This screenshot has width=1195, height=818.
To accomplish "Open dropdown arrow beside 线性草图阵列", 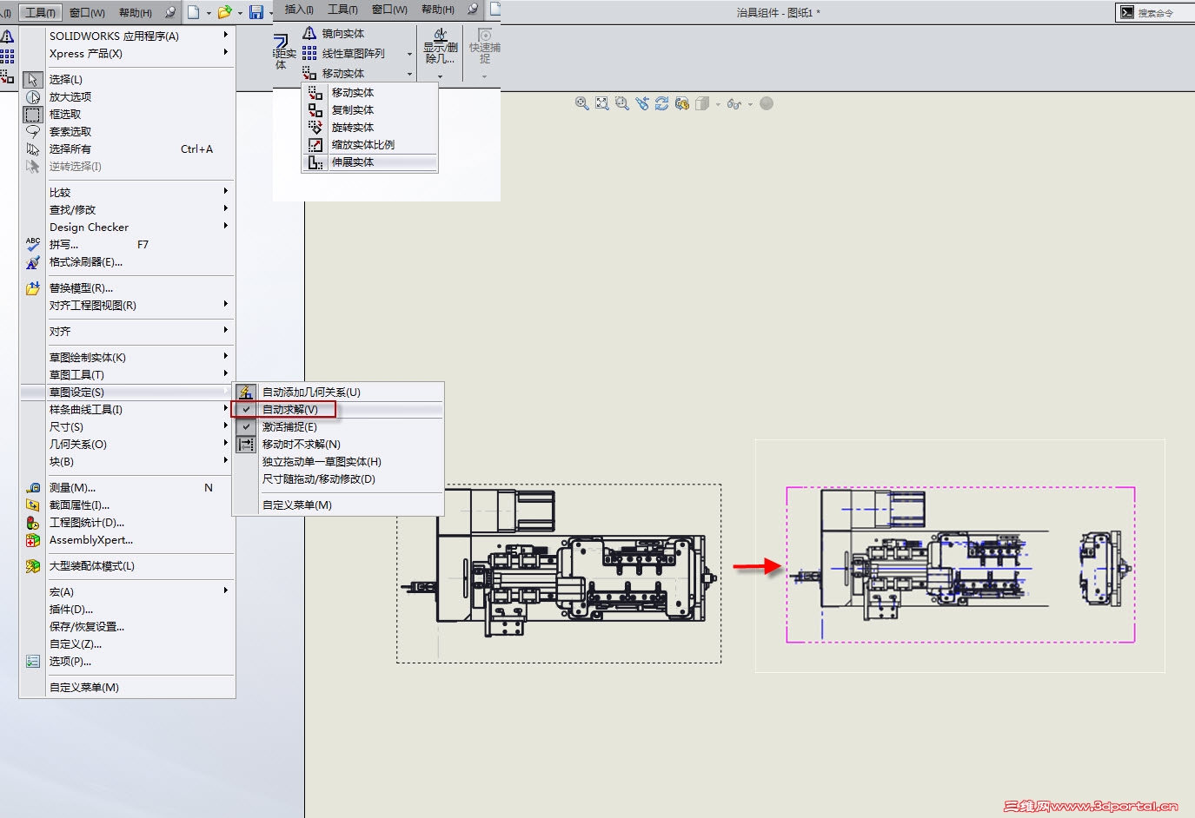I will (x=409, y=54).
